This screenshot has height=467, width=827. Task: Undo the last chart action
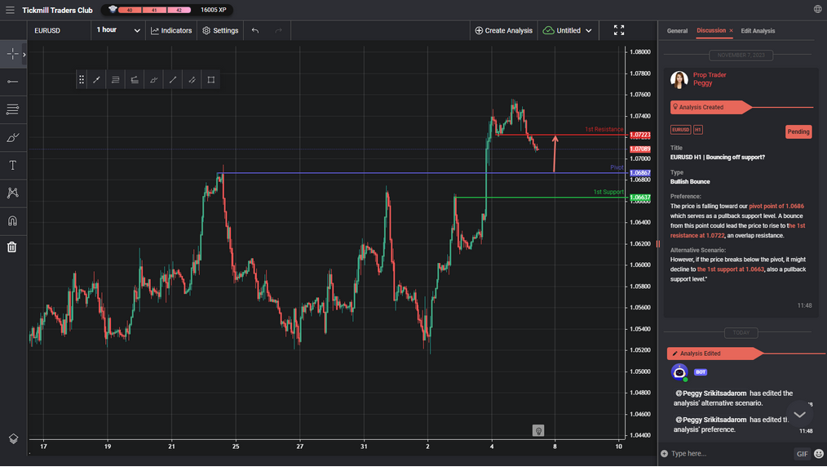point(255,30)
